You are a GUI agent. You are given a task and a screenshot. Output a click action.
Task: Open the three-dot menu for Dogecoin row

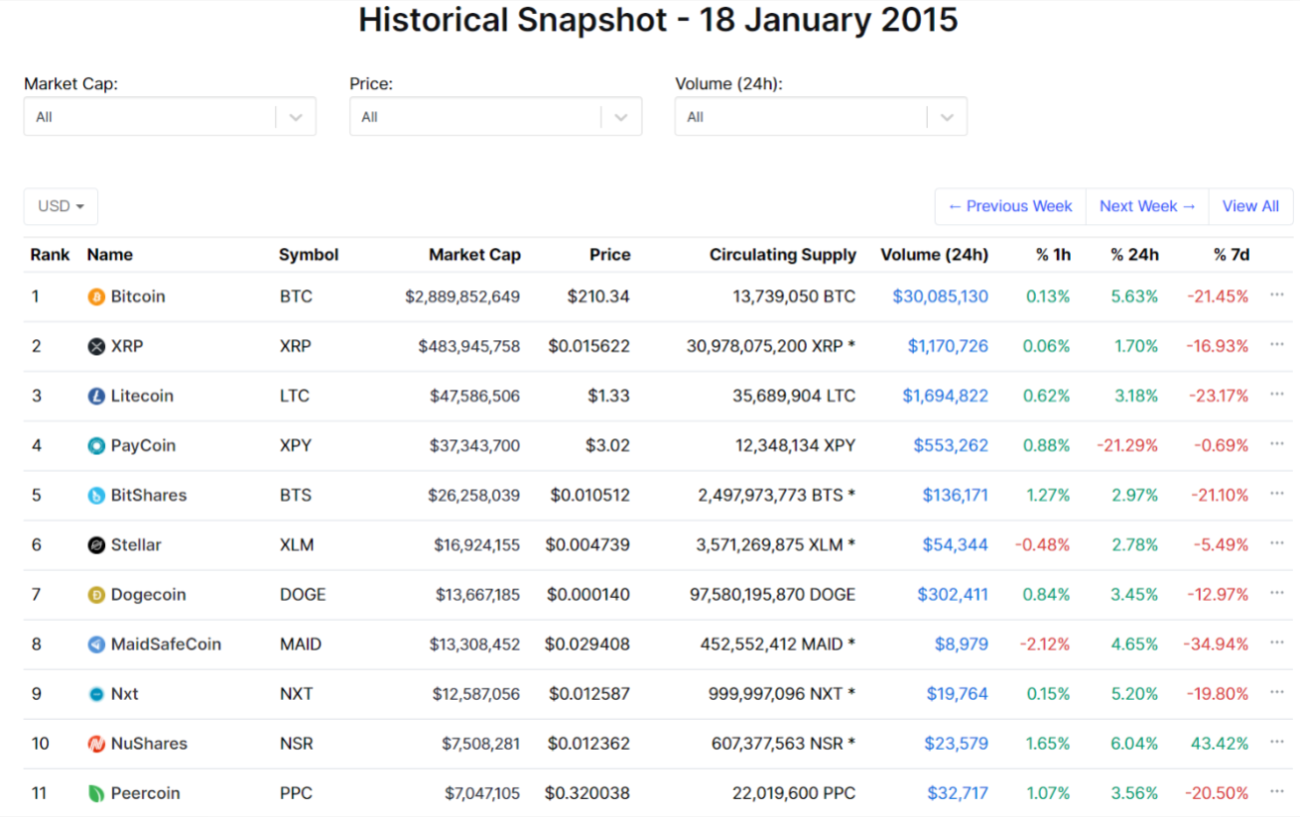point(1277,593)
